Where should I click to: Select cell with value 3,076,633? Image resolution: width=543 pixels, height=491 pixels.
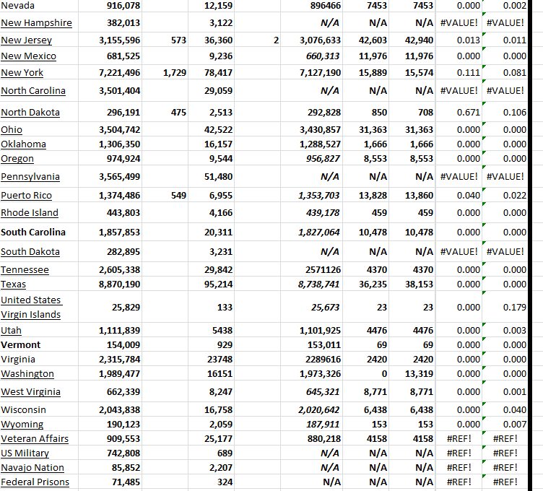311,40
